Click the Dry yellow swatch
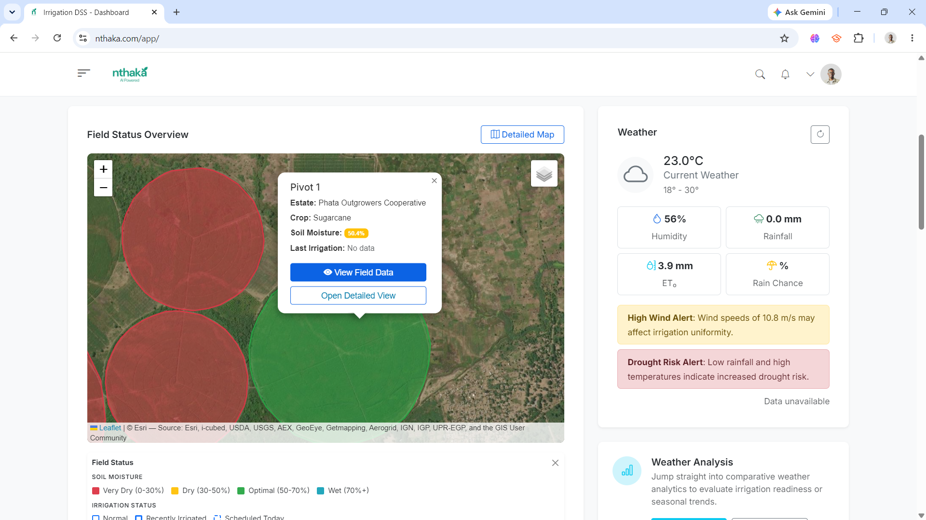The width and height of the screenshot is (926, 520). pyautogui.click(x=175, y=491)
